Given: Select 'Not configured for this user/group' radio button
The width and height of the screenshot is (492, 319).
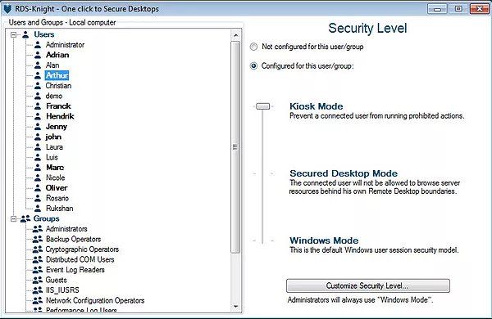Looking at the screenshot, I should tap(253, 47).
